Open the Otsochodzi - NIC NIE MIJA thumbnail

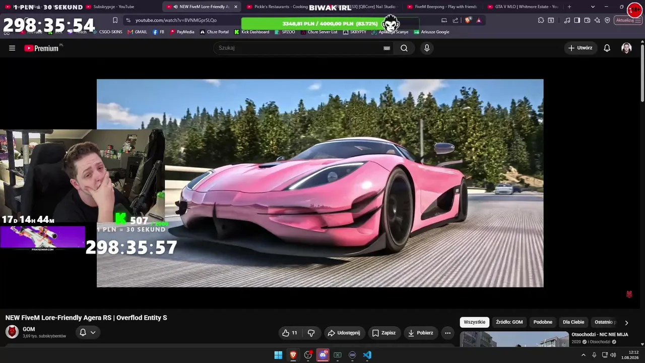pos(514,339)
